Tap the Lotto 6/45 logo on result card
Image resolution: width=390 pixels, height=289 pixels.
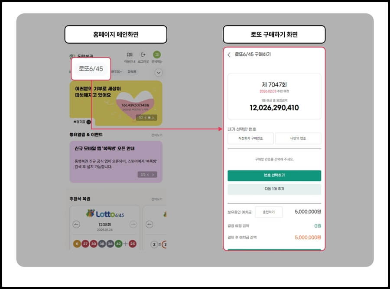105,214
